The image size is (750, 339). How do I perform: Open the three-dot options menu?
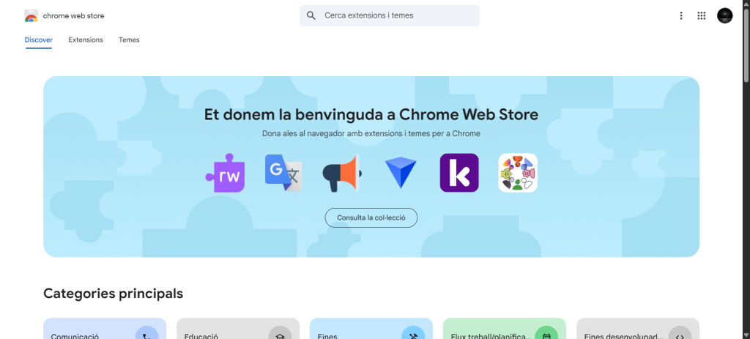click(681, 15)
